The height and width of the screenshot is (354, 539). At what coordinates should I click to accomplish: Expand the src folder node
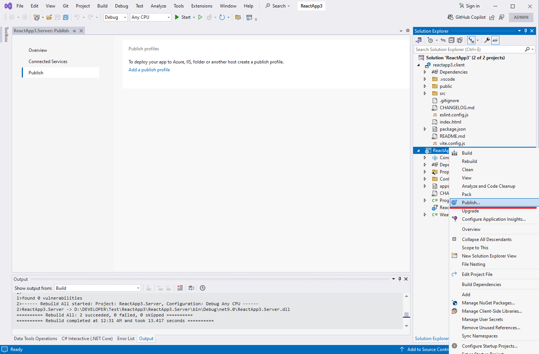425,93
